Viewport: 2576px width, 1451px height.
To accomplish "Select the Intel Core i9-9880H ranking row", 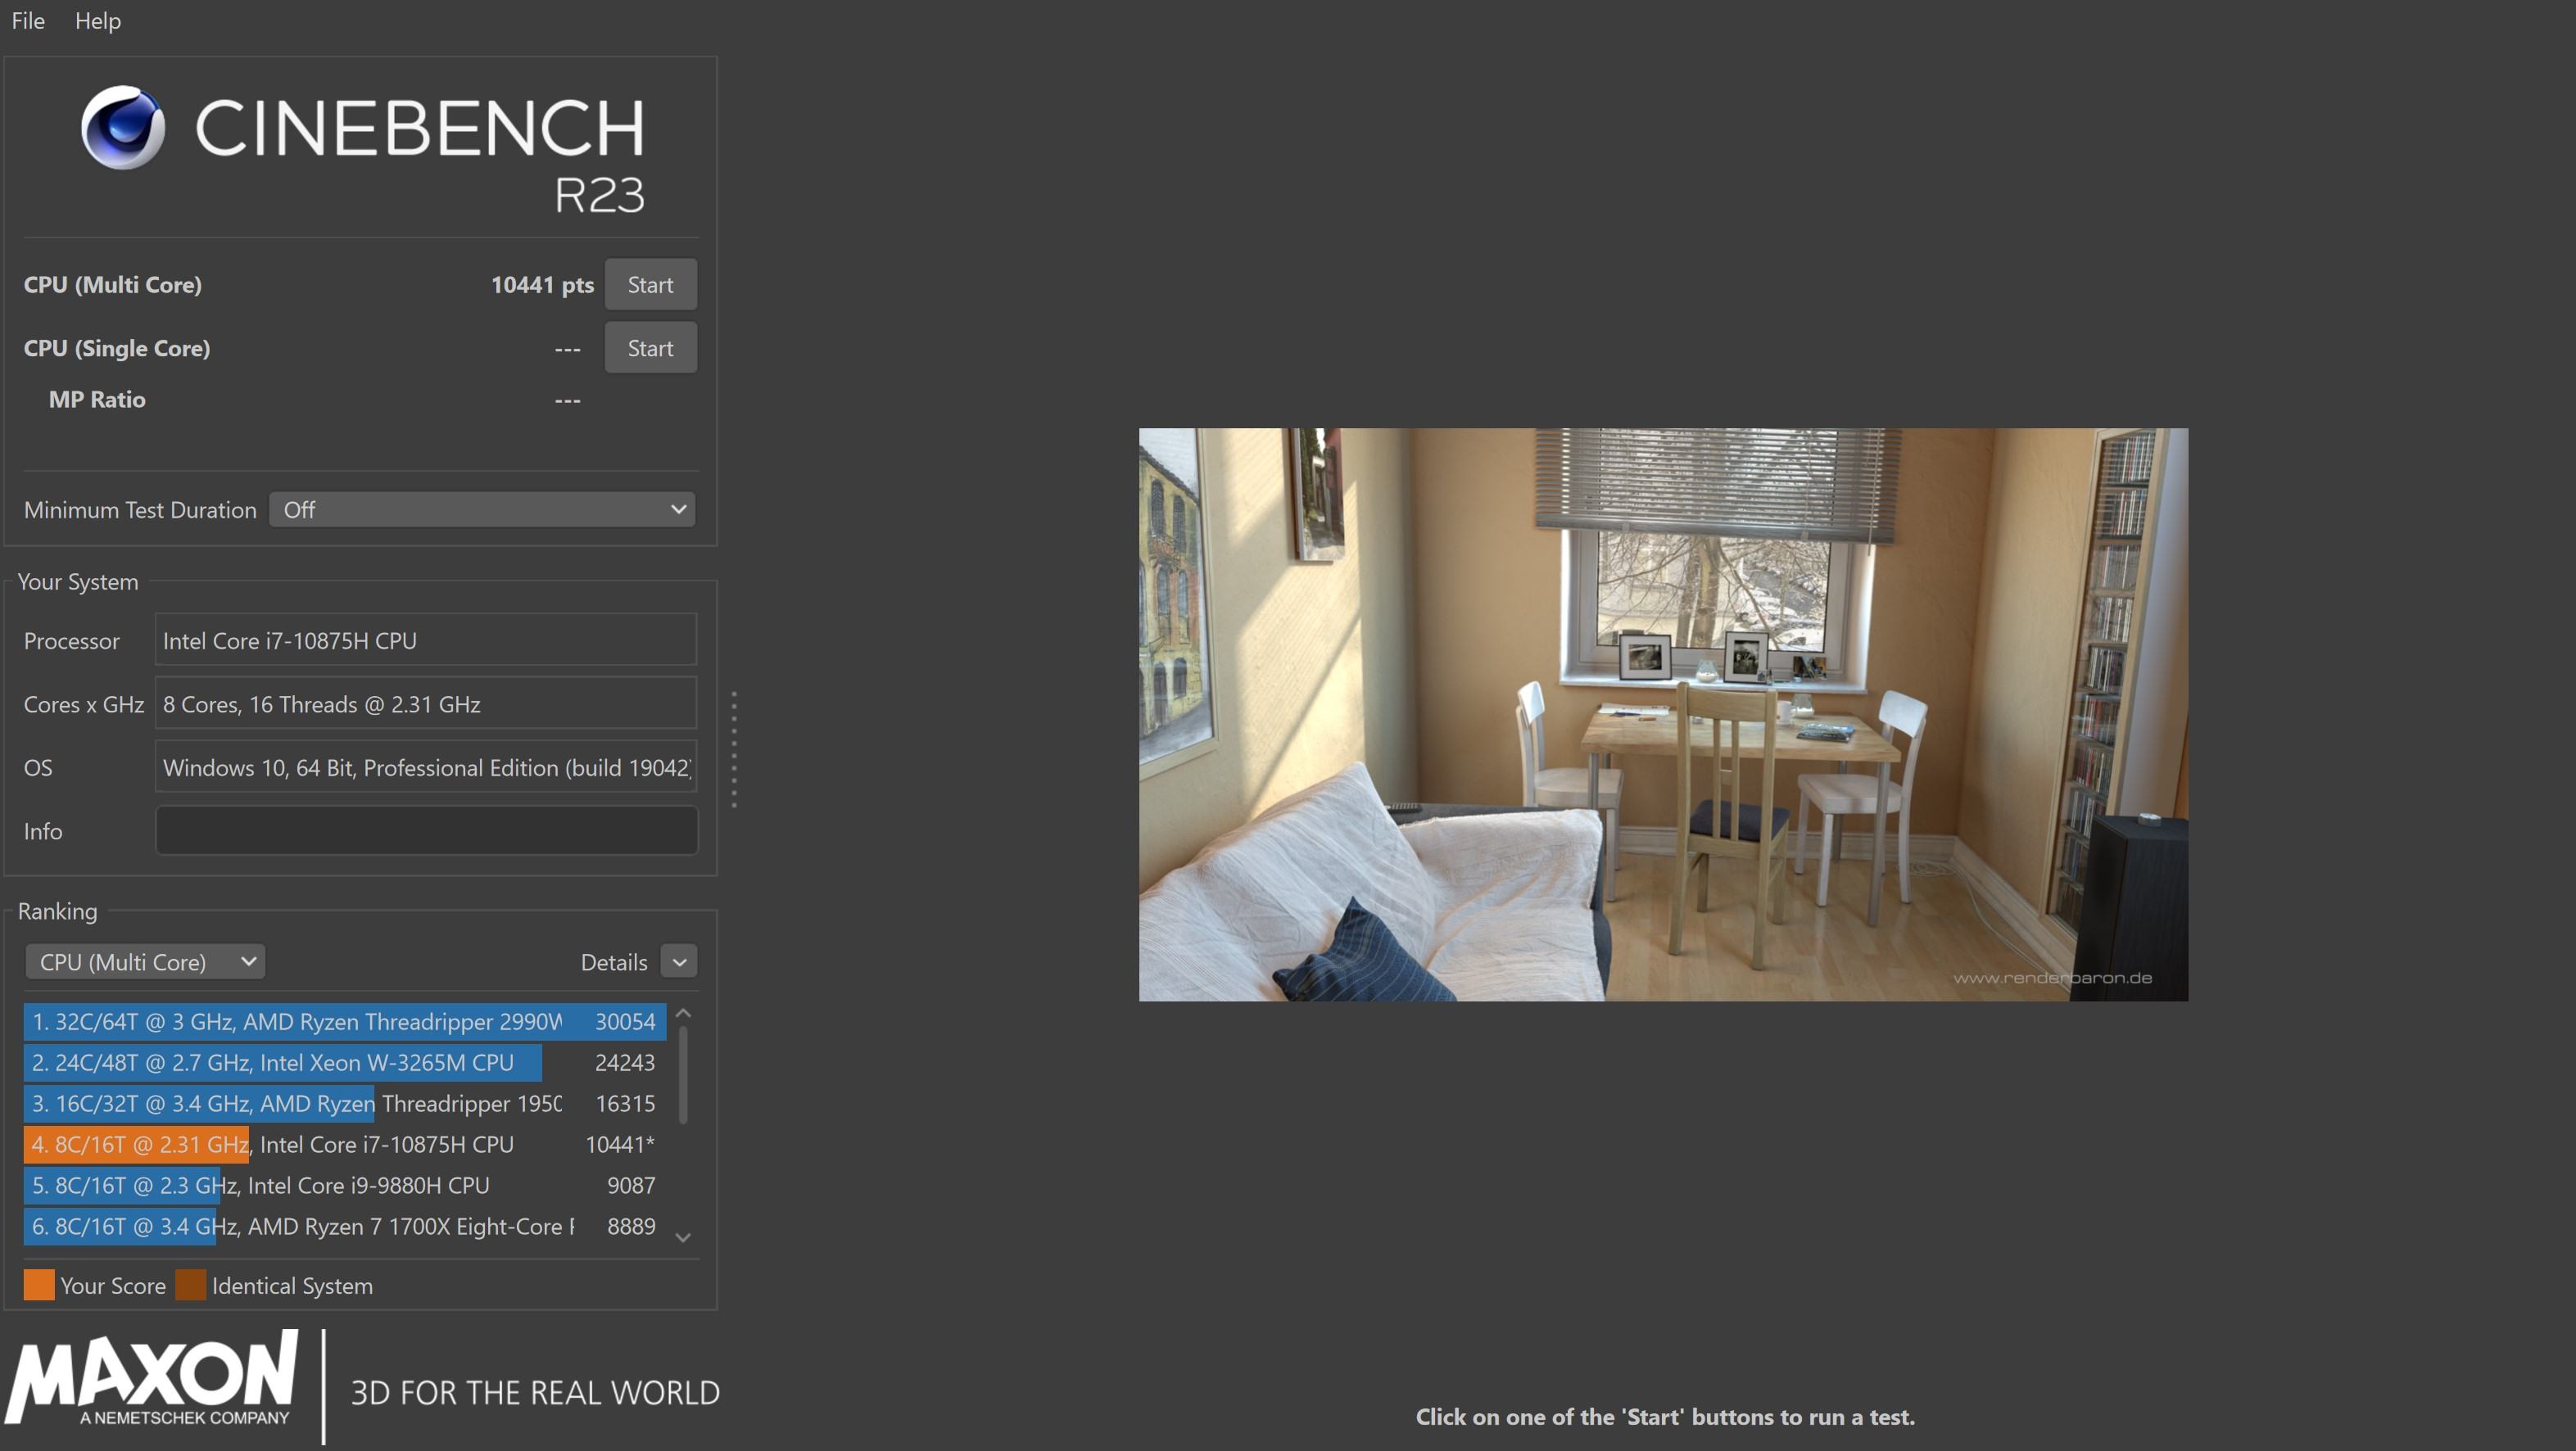I will click(345, 1186).
